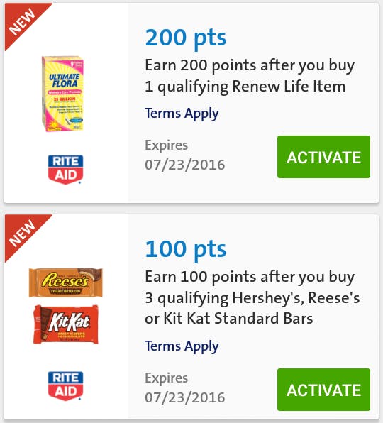
Task: Select the 200 pts heading
Action: 185,38
